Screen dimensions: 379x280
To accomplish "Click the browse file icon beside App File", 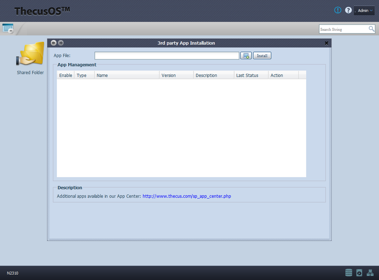I will (x=246, y=56).
